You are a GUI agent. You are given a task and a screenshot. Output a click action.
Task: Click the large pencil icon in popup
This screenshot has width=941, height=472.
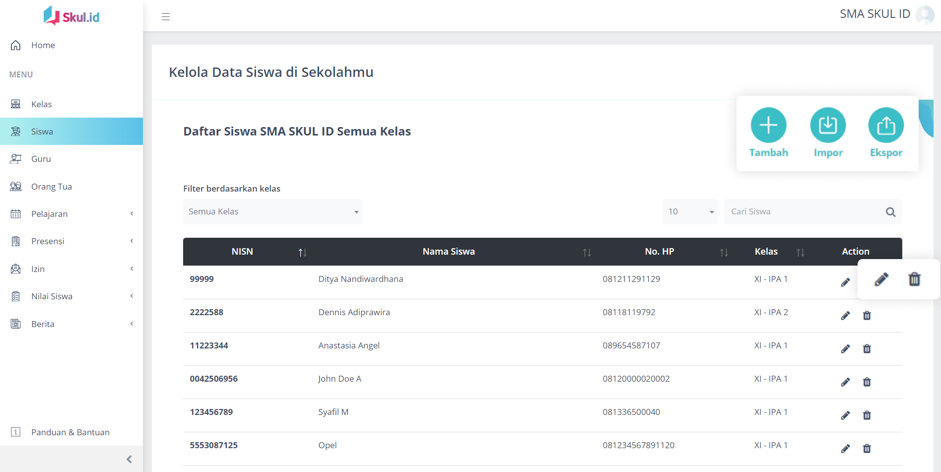point(881,279)
